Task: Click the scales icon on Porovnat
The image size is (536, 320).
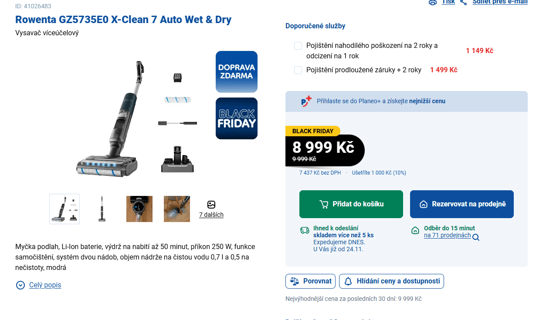Action: (295, 281)
